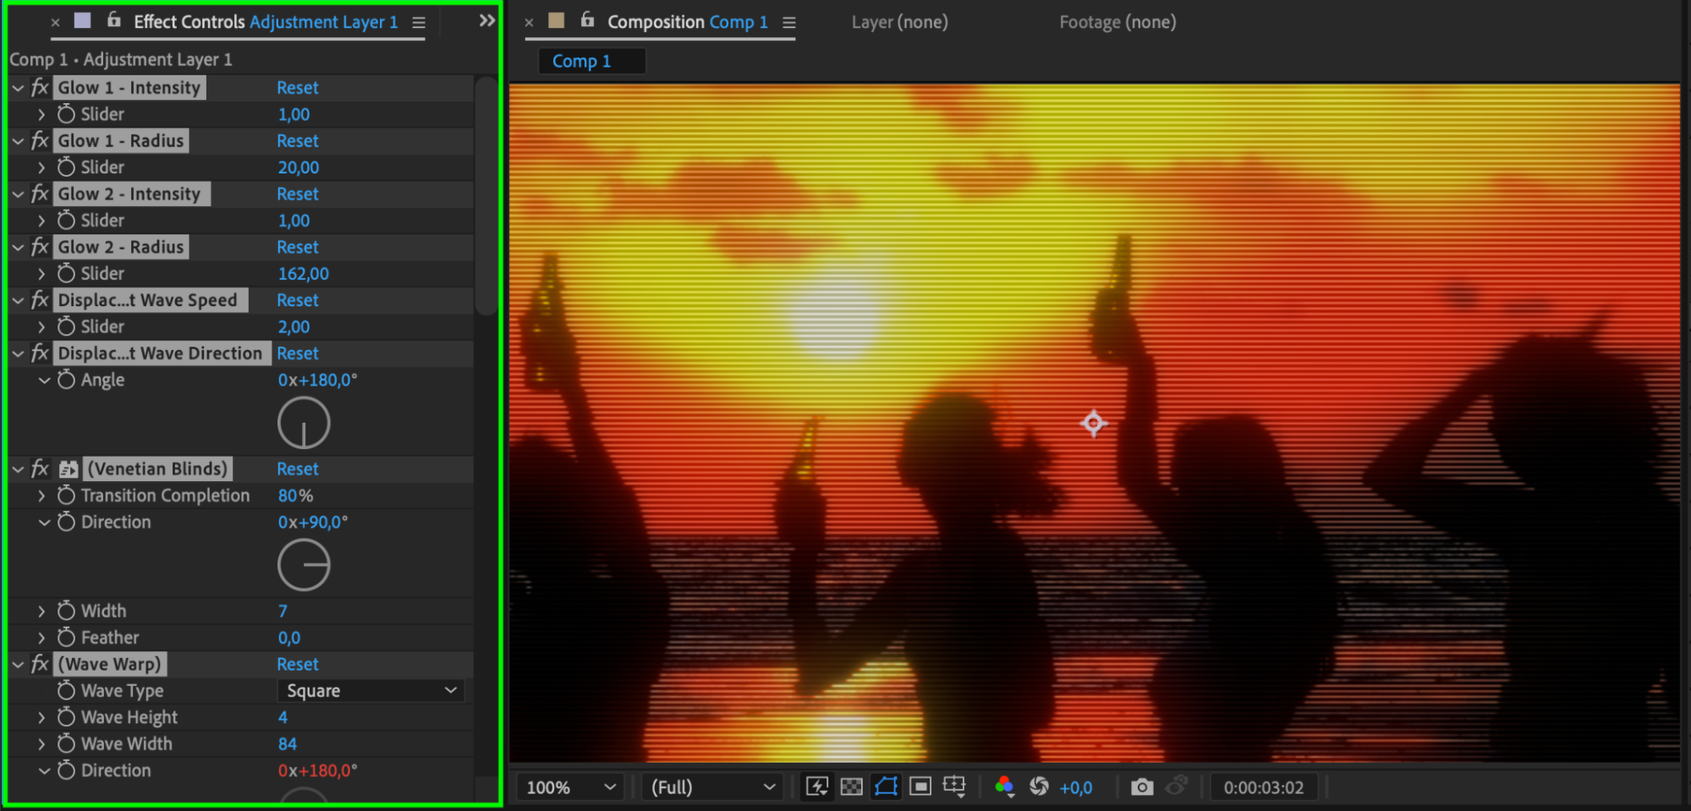Switch to the Footage (none) tab
The height and width of the screenshot is (811, 1691).
(1117, 23)
